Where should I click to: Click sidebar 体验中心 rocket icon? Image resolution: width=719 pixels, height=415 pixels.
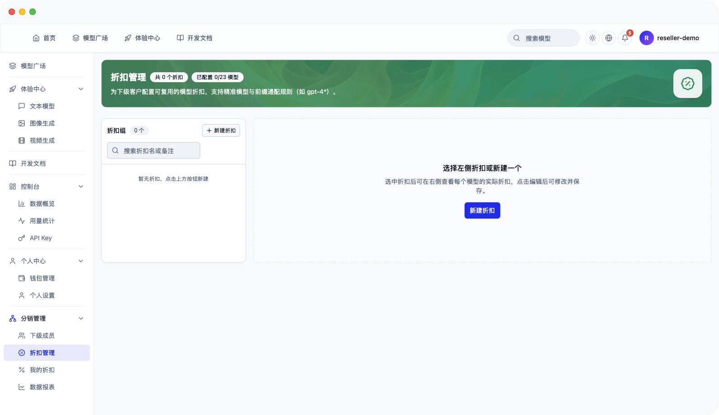(x=13, y=89)
